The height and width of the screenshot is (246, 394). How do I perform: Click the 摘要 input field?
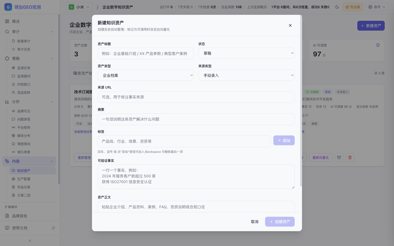coord(196,119)
